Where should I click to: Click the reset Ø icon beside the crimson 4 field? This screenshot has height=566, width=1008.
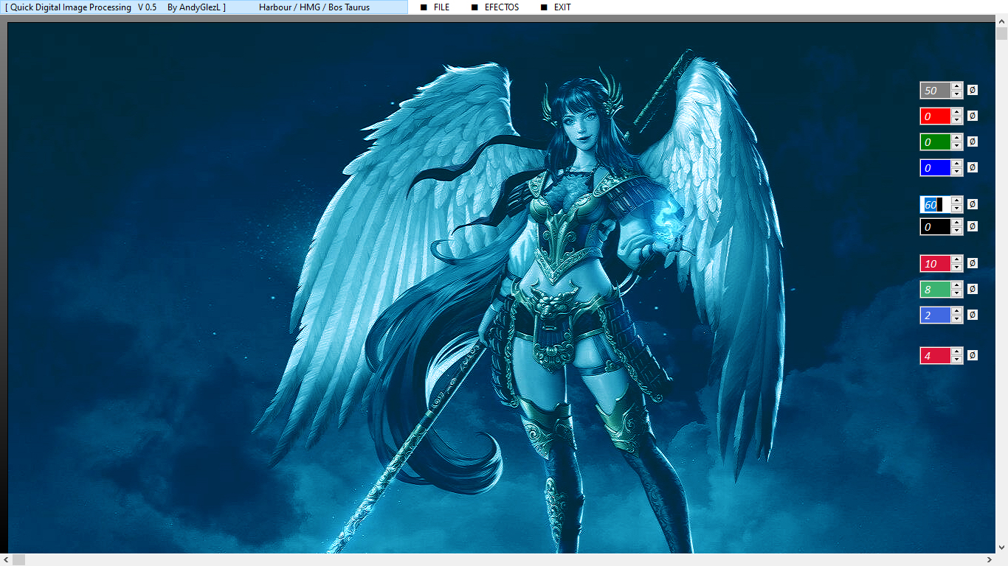pos(972,355)
